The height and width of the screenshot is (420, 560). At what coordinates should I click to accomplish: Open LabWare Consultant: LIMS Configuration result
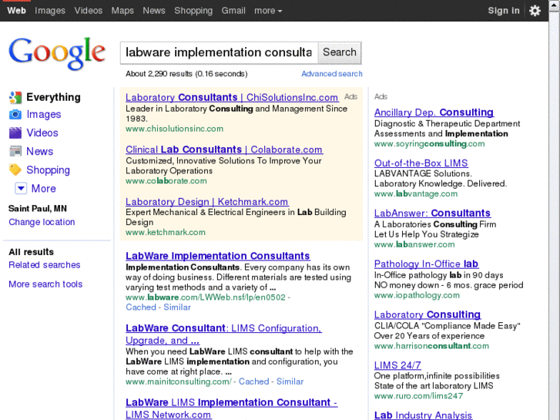coord(223,334)
